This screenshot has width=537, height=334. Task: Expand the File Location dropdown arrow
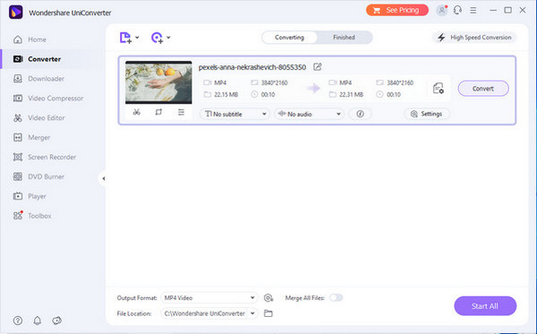tap(252, 313)
